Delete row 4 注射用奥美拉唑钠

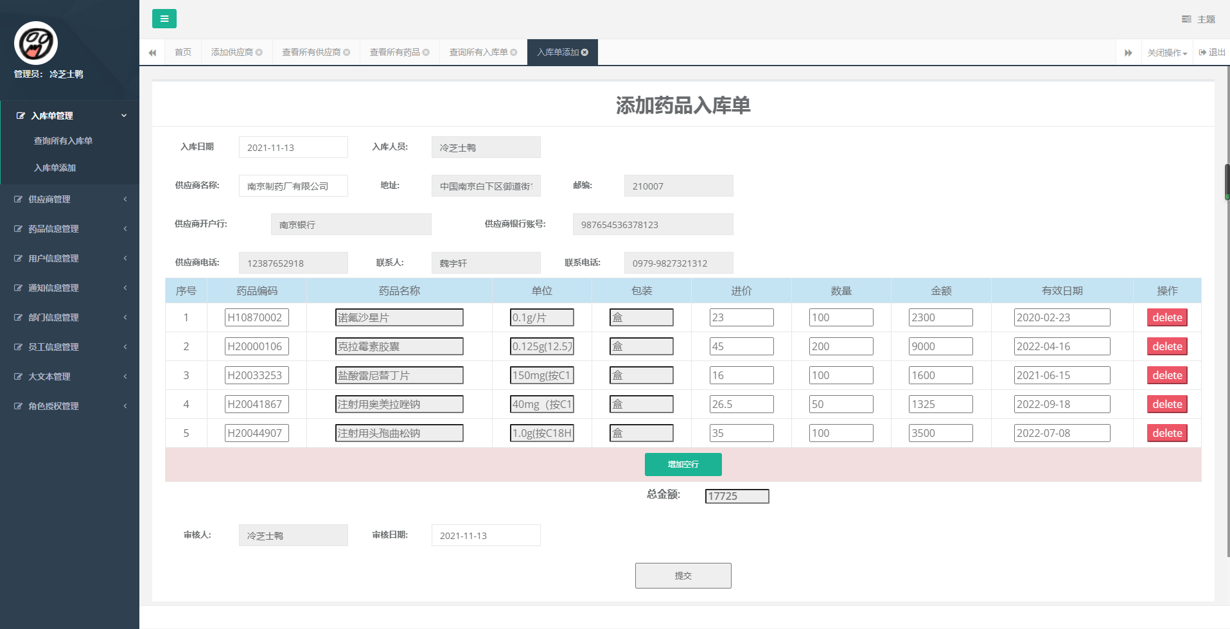(x=1167, y=404)
